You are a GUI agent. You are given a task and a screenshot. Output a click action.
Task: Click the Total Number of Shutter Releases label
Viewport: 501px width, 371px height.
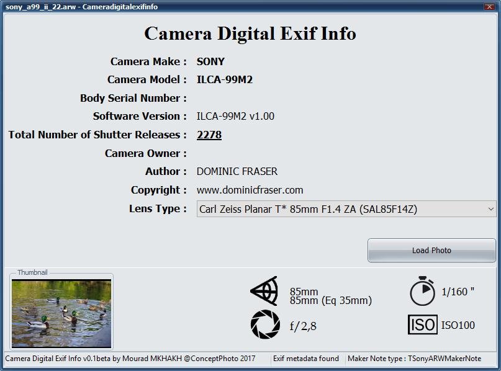click(x=97, y=135)
